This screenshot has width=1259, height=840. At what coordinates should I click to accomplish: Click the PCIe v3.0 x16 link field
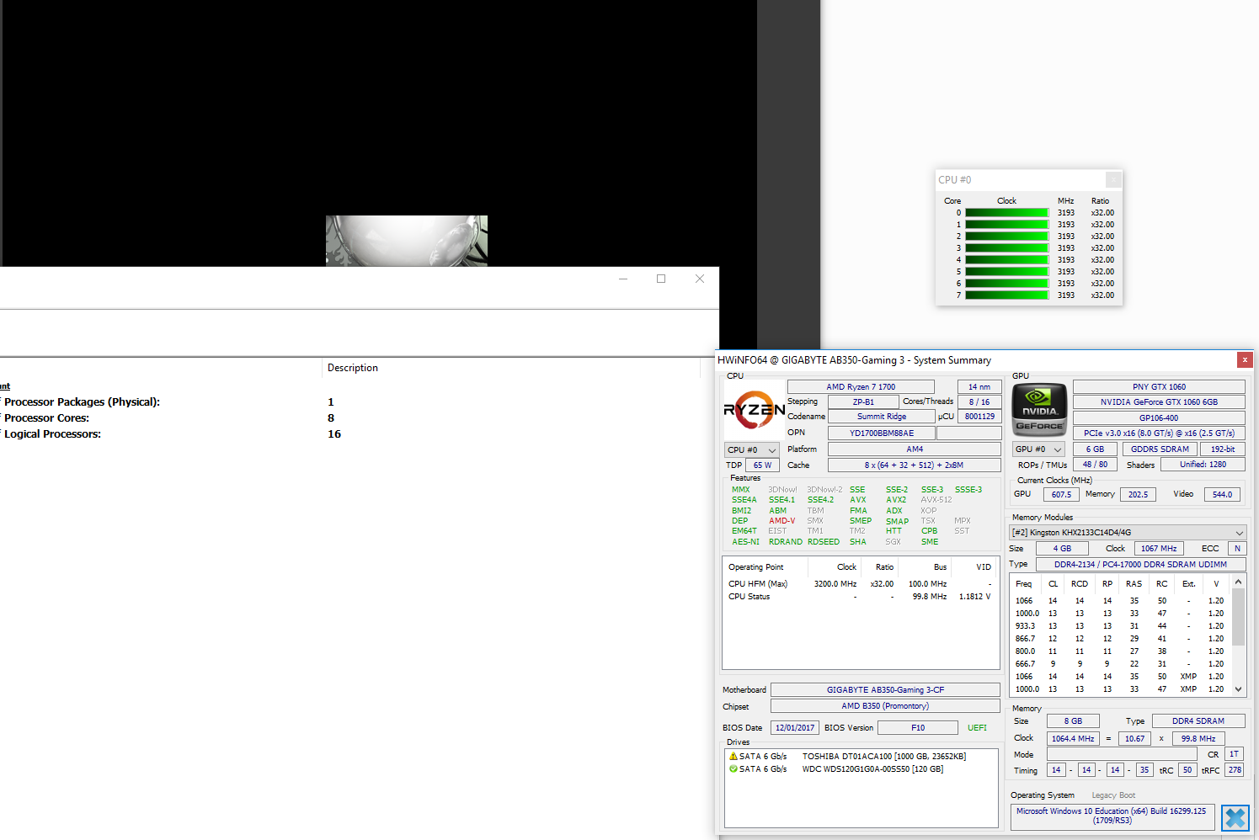pos(1159,433)
